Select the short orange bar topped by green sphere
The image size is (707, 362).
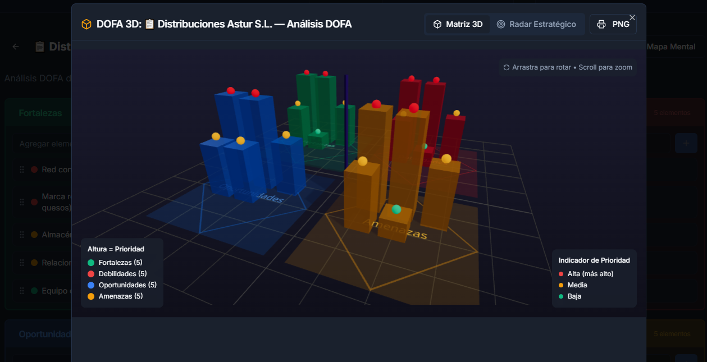point(395,224)
